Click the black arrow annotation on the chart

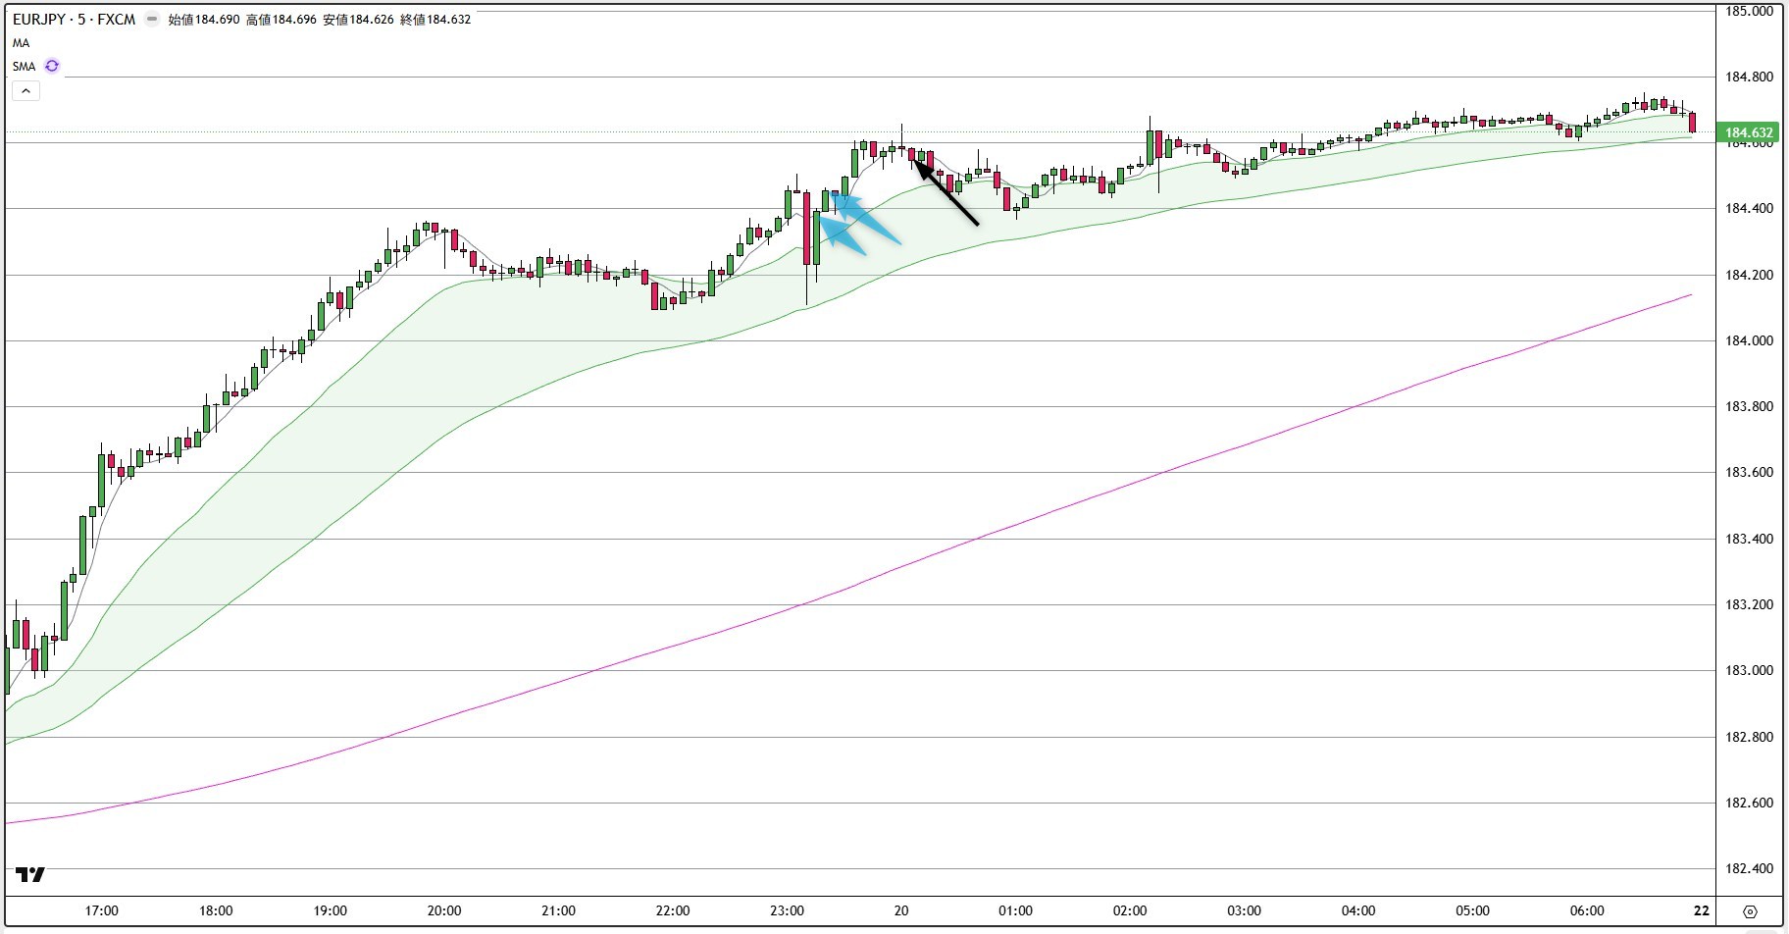coord(946,191)
